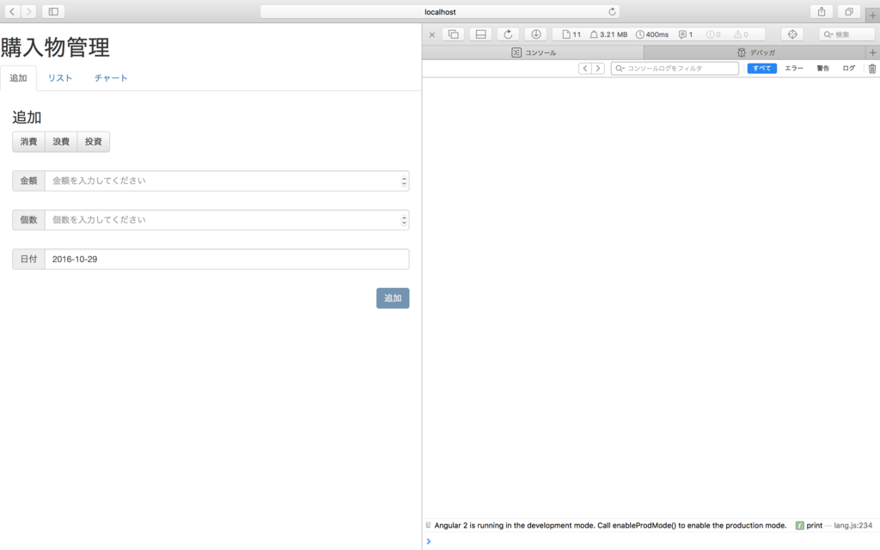The width and height of the screenshot is (880, 550).
Task: Click the 日付 date field 2016-10-29
Action: pos(227,260)
